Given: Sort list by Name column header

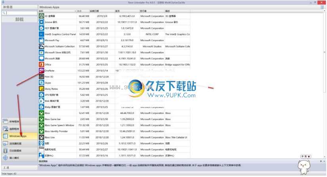Looking at the screenshot, I should tap(57, 11).
